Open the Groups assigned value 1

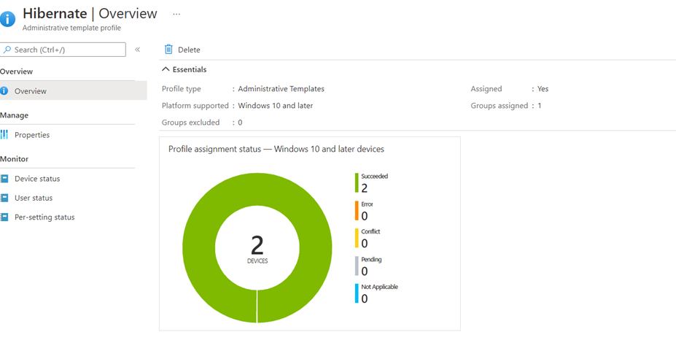point(540,106)
